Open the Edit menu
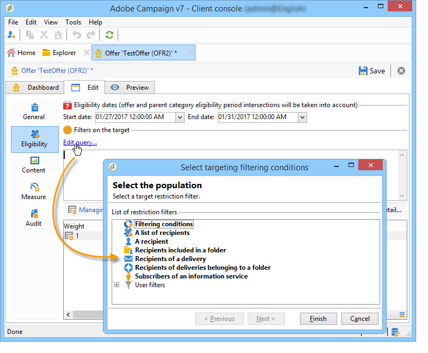 pos(31,22)
